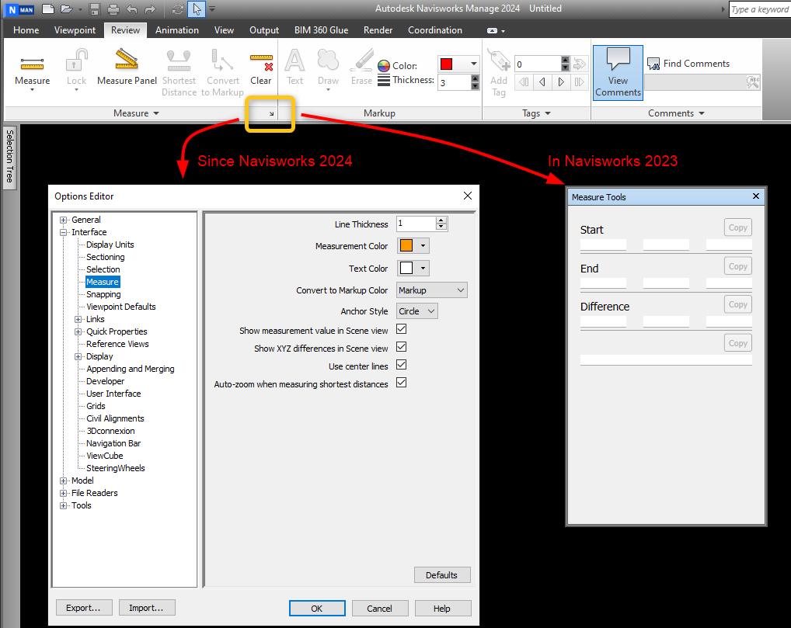Click the Refresh icon in quick access toolbar
Viewport: 791px width, 628px height.
(x=178, y=9)
